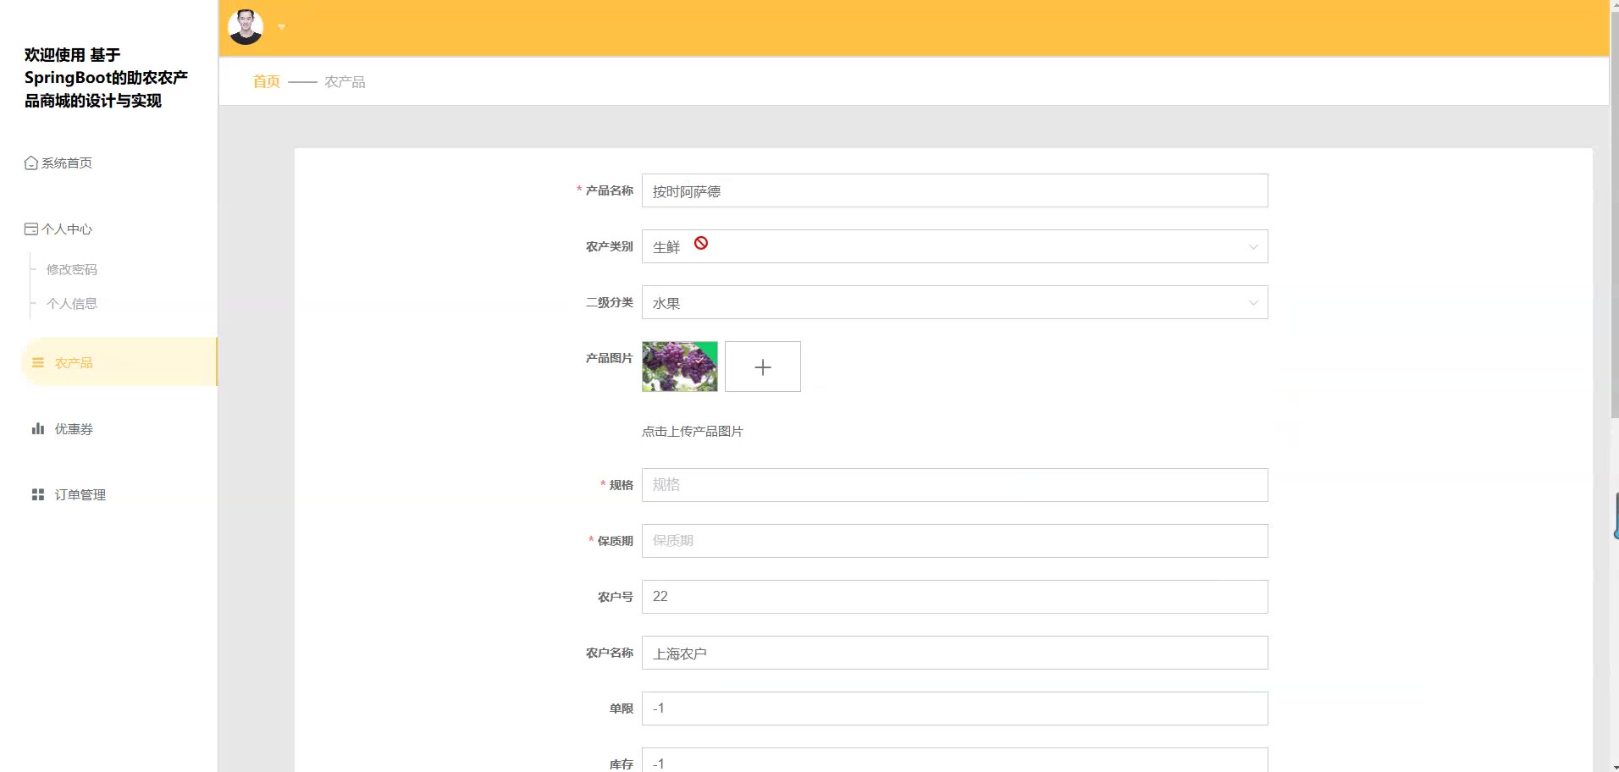The width and height of the screenshot is (1619, 772).
Task: Open the avatar dropdown arrow
Action: [282, 27]
